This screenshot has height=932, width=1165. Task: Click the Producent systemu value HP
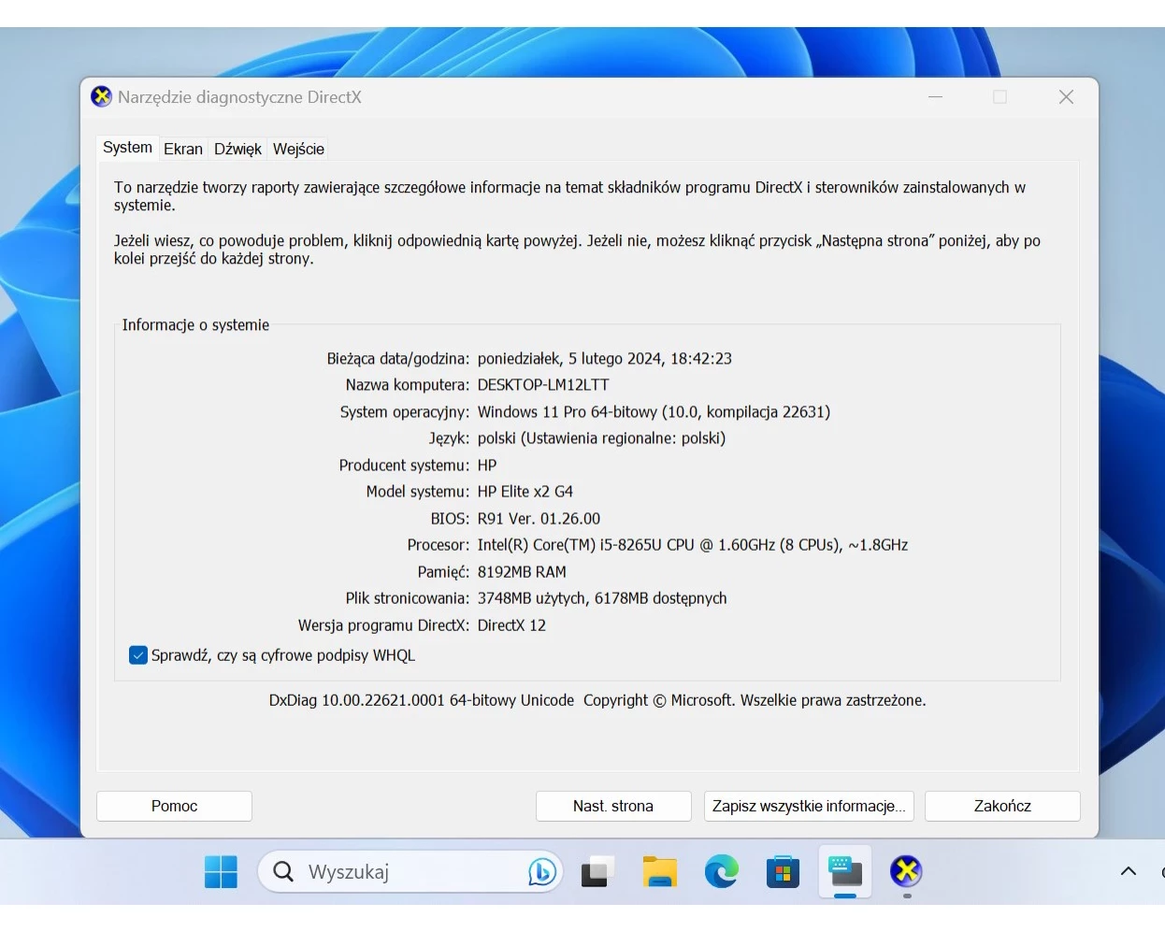pos(487,466)
